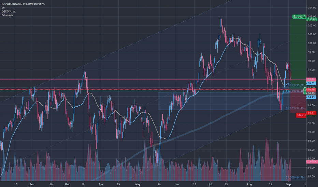Select the OGRO Script indicator legend
The image size is (318, 187).
pos(9,11)
